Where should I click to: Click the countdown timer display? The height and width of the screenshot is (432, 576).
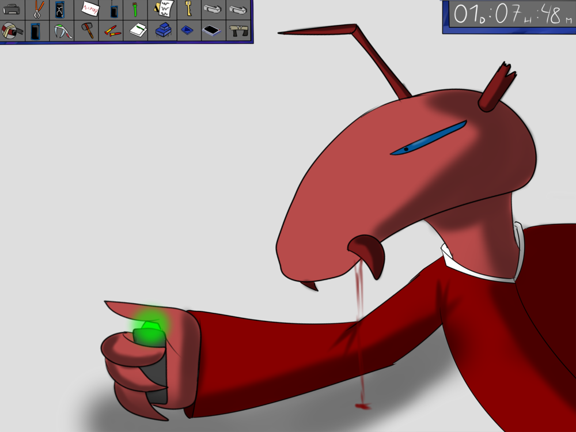pyautogui.click(x=509, y=16)
